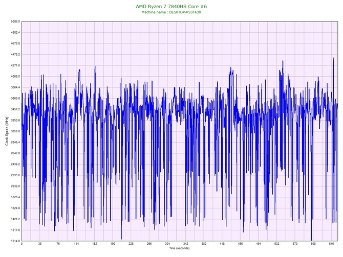This screenshot has width=343, height=257.
Task: Click the y-axis value 5086.0
Action: tap(15, 21)
